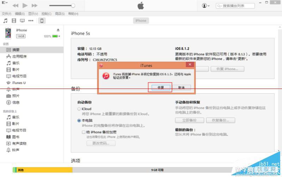The image size is (282, 177).
Task: Select the iPhone device icon in toolbar
Action: tap(42, 21)
